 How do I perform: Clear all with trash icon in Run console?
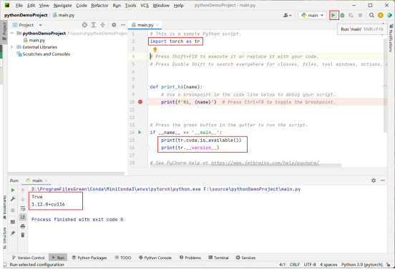[x=23, y=235]
